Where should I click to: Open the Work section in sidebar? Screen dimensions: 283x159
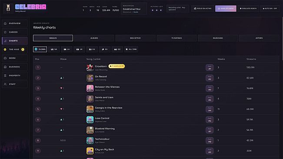[15, 58]
